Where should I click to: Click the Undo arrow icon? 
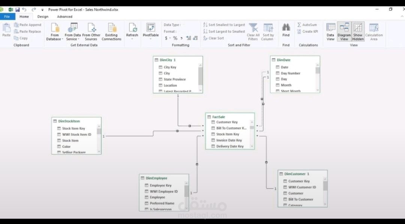coord(24,9)
